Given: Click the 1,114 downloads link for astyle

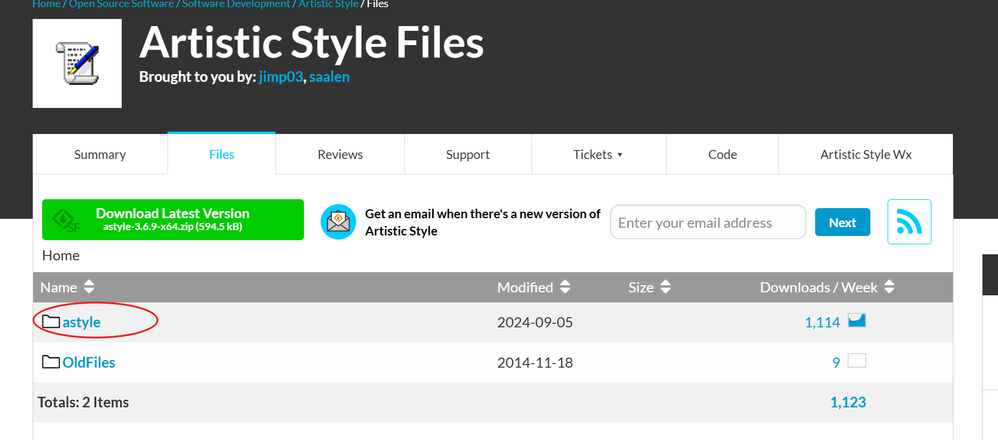Looking at the screenshot, I should tap(822, 322).
